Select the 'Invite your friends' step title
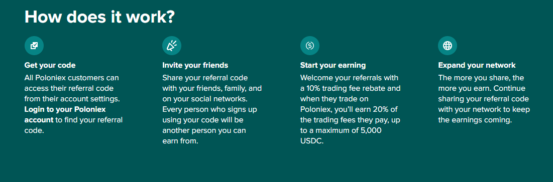The width and height of the screenshot is (553, 182). (x=195, y=65)
